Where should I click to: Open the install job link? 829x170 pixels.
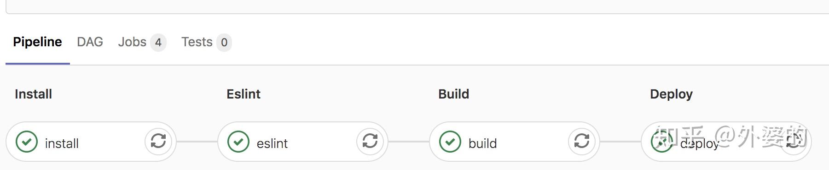[62, 143]
